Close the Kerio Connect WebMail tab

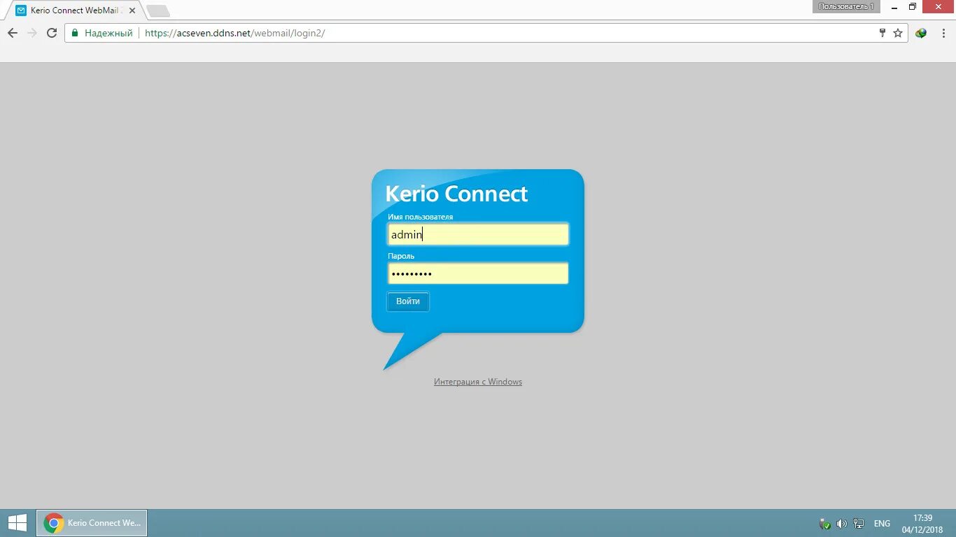[132, 10]
